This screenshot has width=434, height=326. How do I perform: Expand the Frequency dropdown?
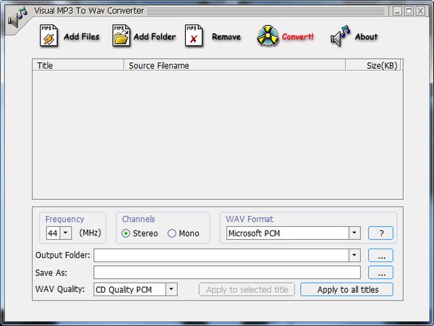[65, 233]
